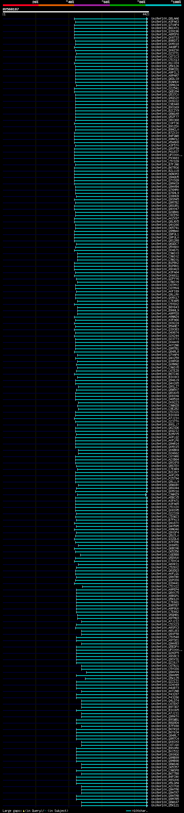Click the white query length bar

[x=76, y=12]
